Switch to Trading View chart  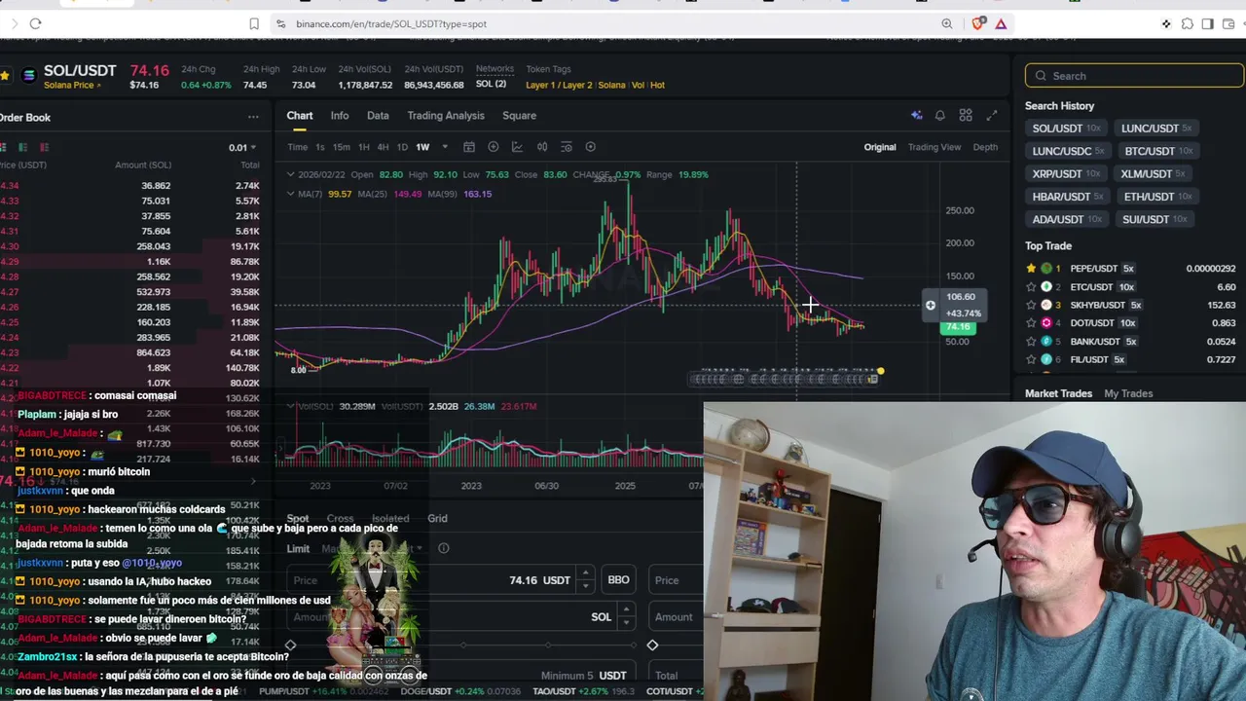click(x=934, y=147)
